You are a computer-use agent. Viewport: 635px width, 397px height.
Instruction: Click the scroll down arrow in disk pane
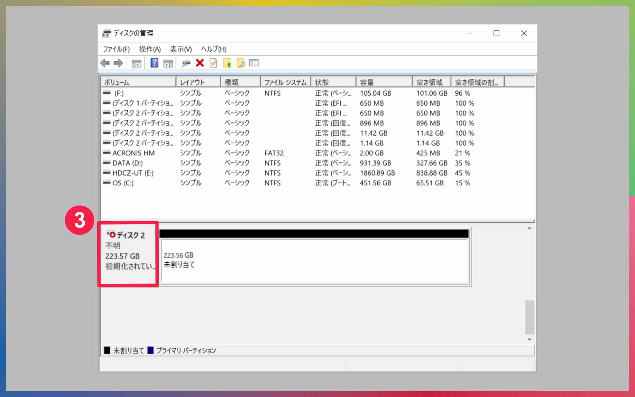click(x=529, y=339)
